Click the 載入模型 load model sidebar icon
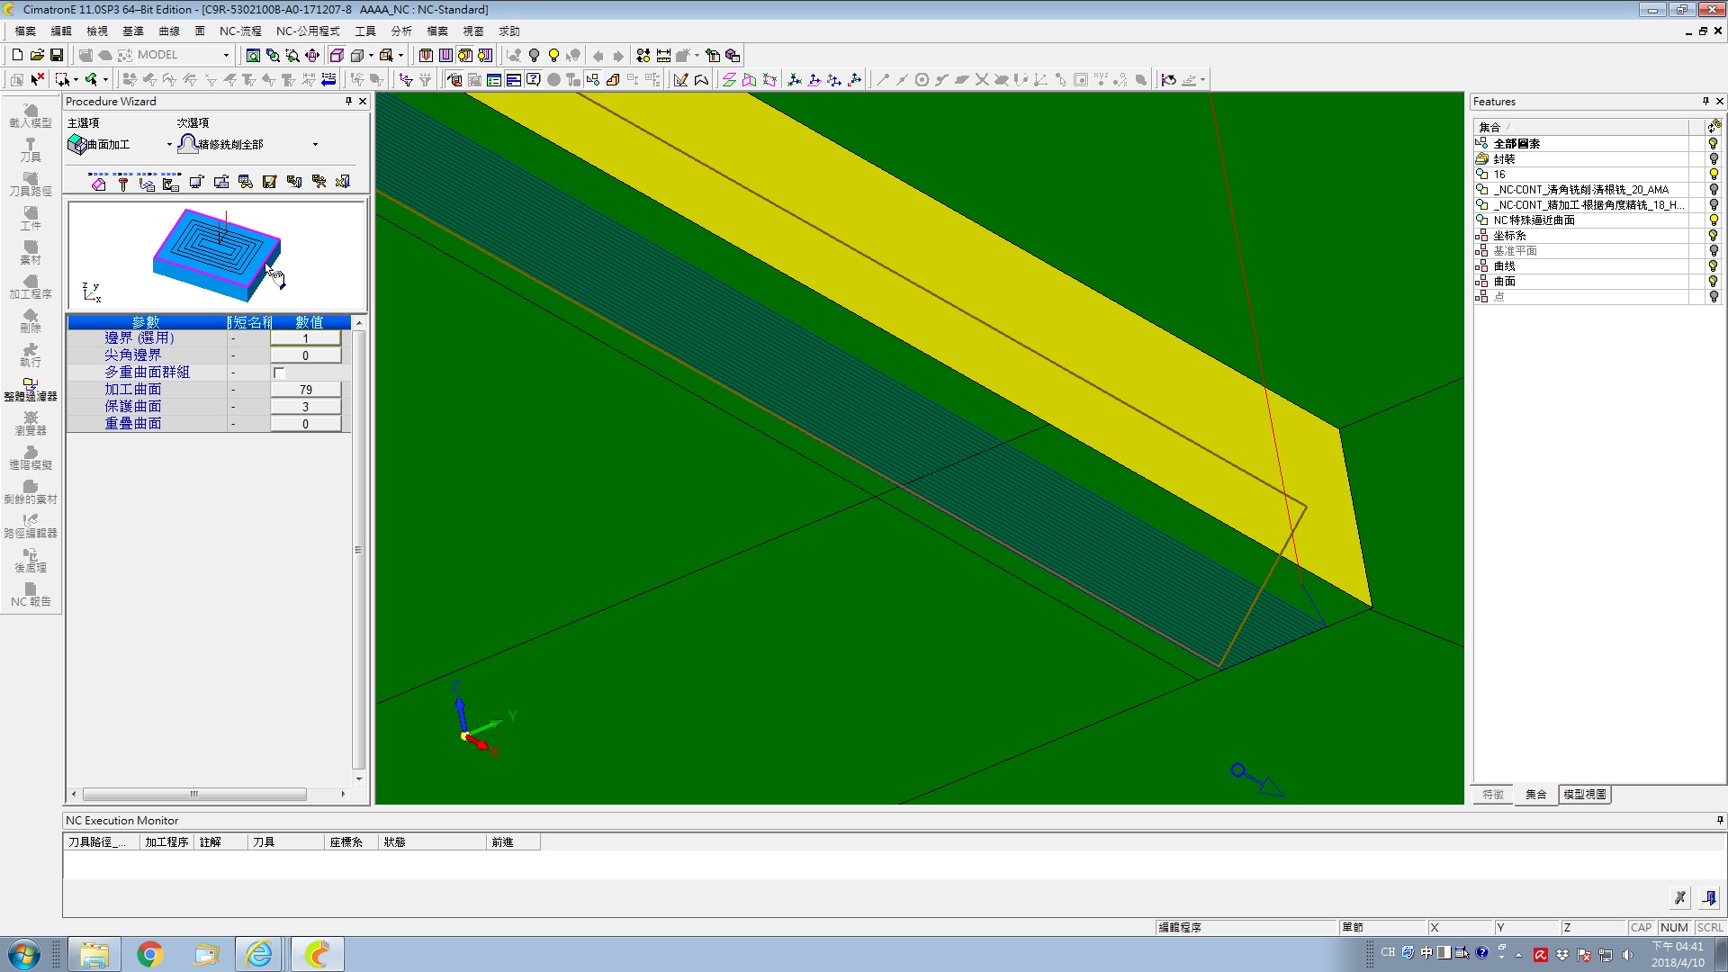 tap(31, 115)
